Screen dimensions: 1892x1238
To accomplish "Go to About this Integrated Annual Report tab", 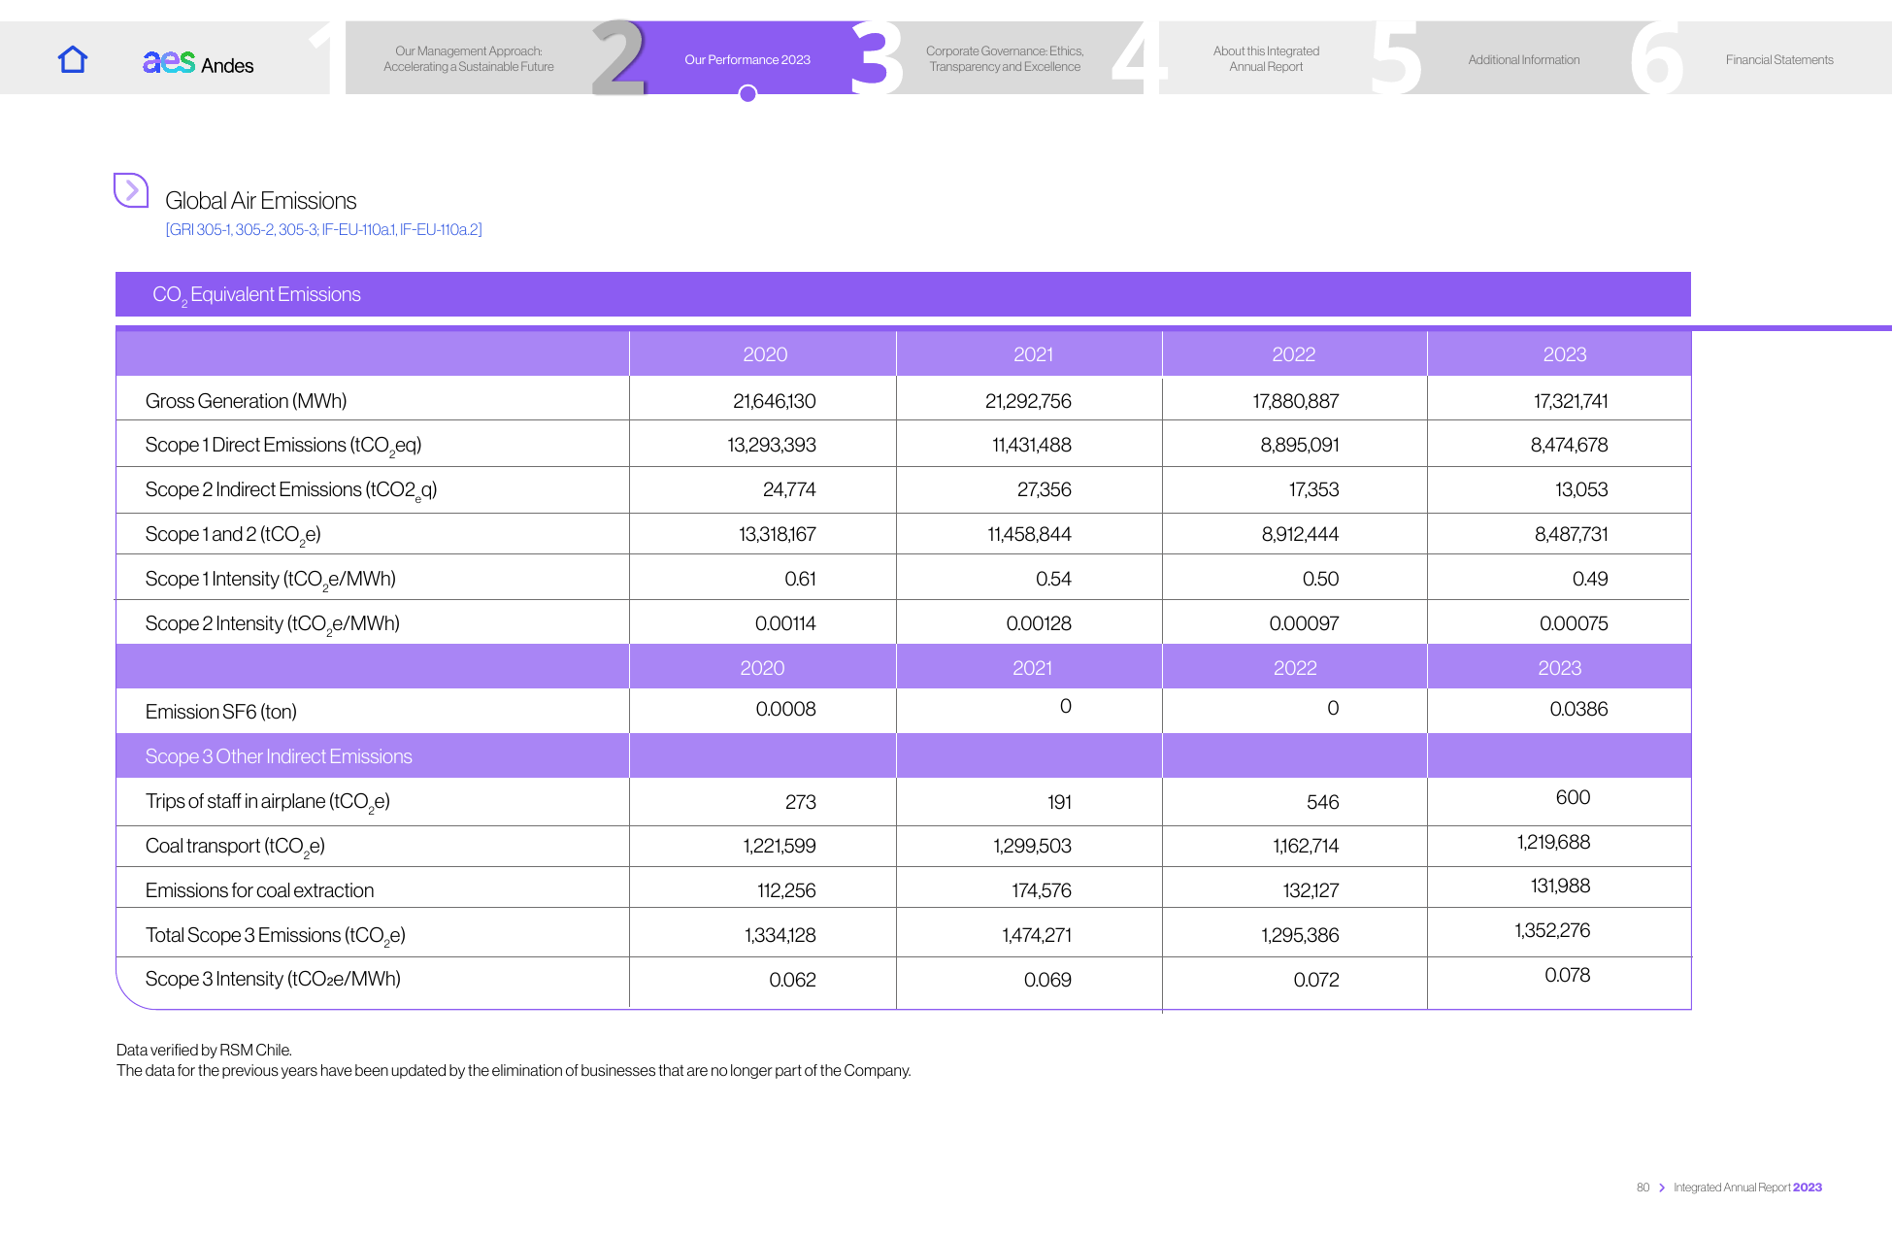I will [1266, 58].
